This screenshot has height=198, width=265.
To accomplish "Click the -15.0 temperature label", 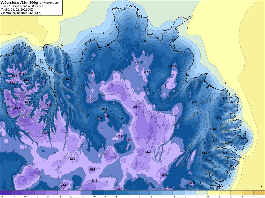I will click(x=47, y=106).
